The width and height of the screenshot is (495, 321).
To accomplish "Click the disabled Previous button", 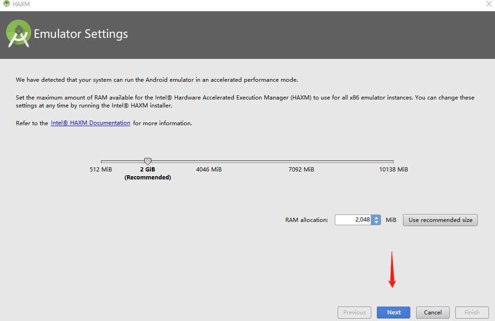I will [354, 312].
